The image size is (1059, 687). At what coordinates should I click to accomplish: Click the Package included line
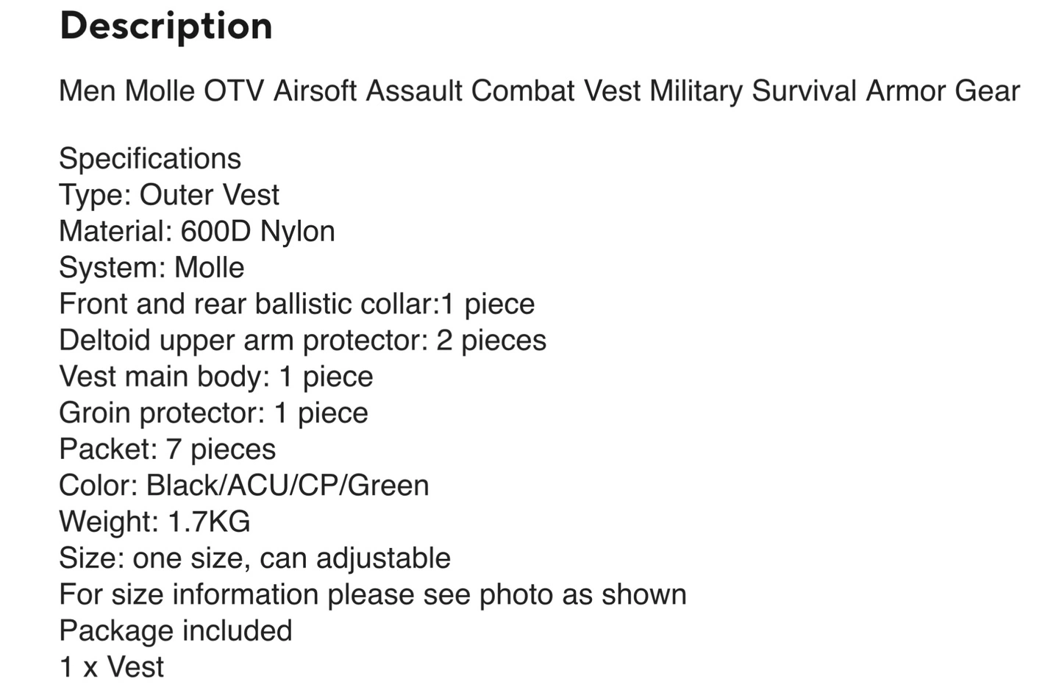click(x=176, y=631)
